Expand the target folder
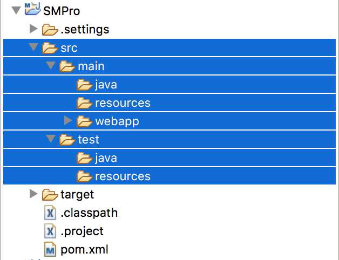This screenshot has height=260, width=339. click(x=33, y=194)
